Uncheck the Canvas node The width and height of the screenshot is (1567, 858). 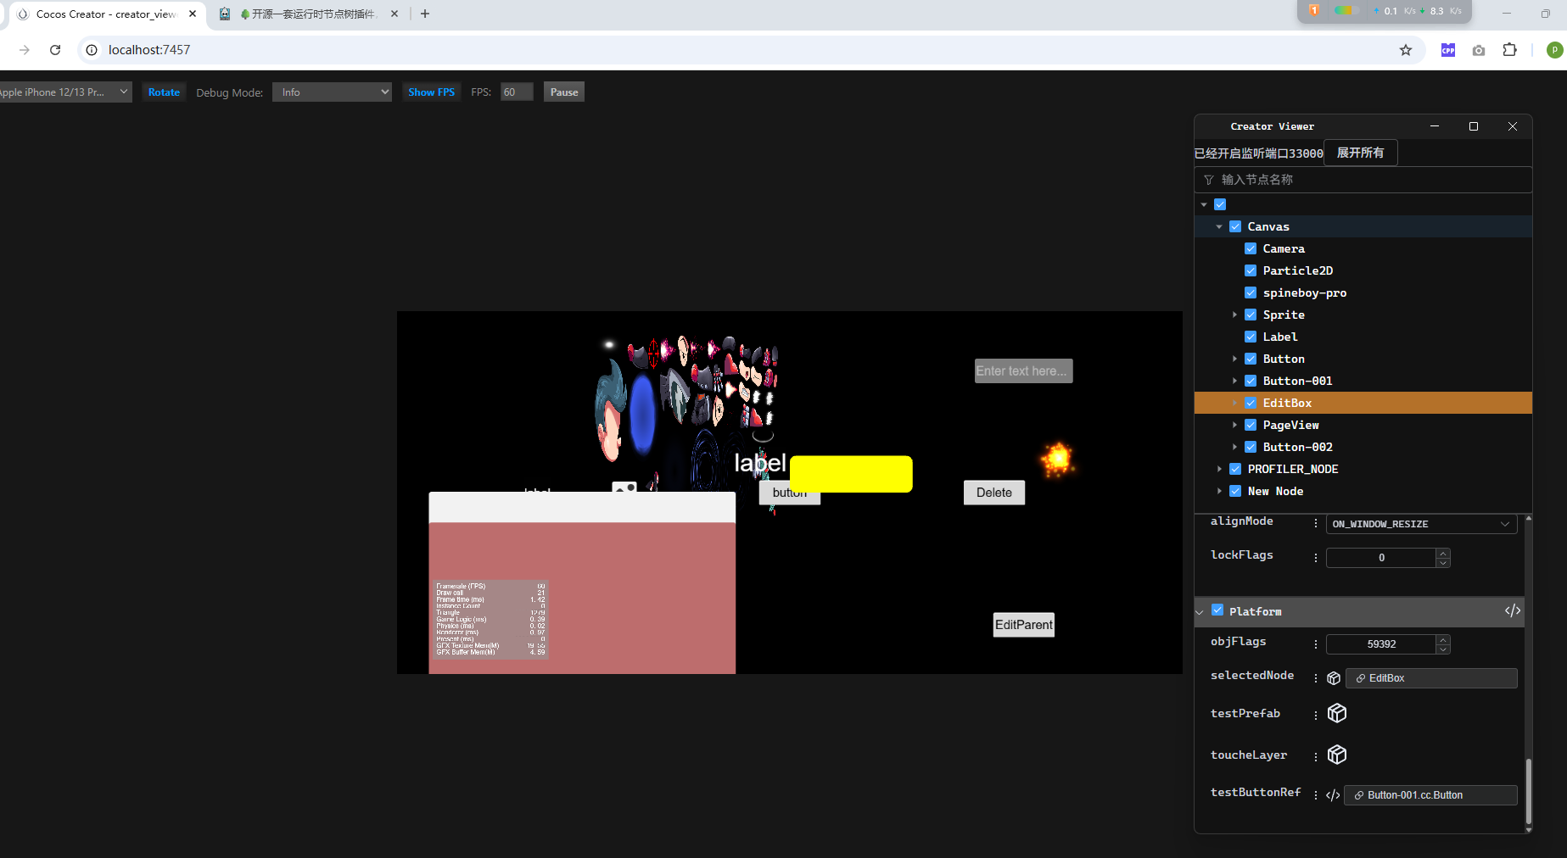pyautogui.click(x=1235, y=226)
